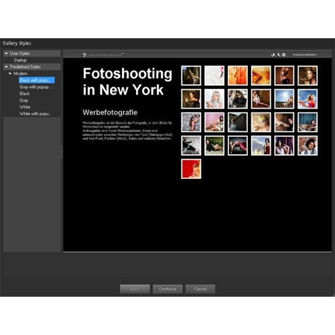335x335 pixels.
Task: Open the black-and-white seated figure thumbnail
Action: click(x=191, y=145)
